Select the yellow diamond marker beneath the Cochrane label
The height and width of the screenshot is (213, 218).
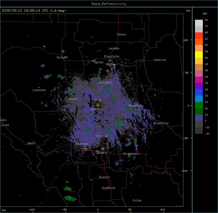(x=86, y=150)
